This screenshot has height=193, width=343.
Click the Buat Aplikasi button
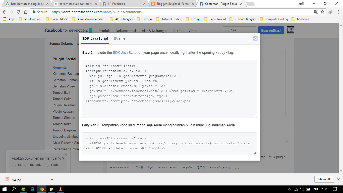click(x=271, y=30)
